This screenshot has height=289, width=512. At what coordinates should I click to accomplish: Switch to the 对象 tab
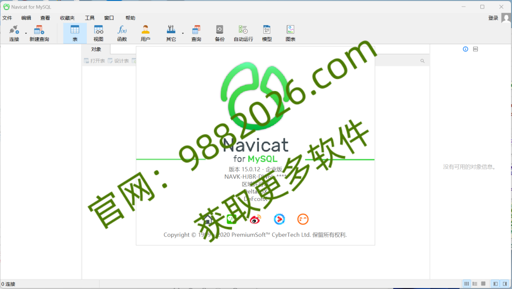click(96, 49)
